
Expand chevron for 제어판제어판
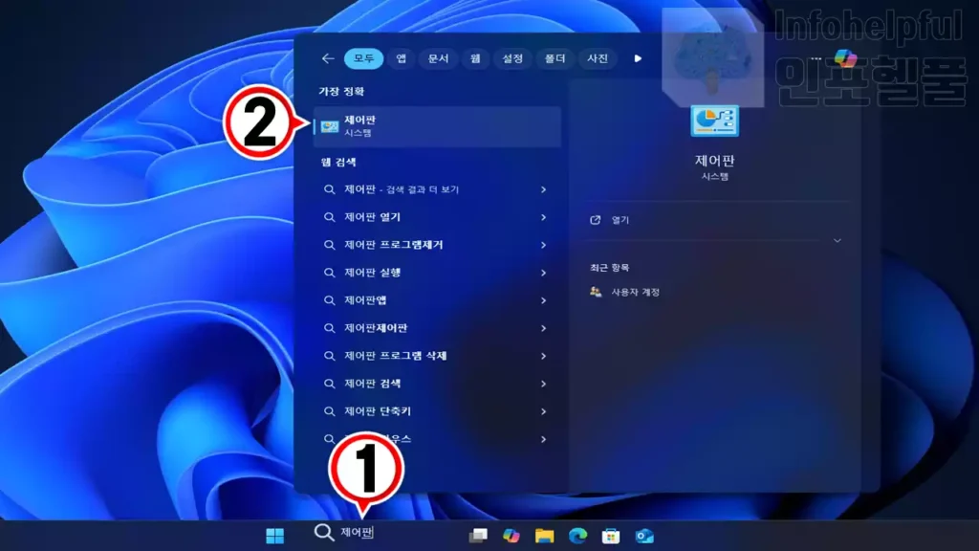pyautogui.click(x=543, y=328)
